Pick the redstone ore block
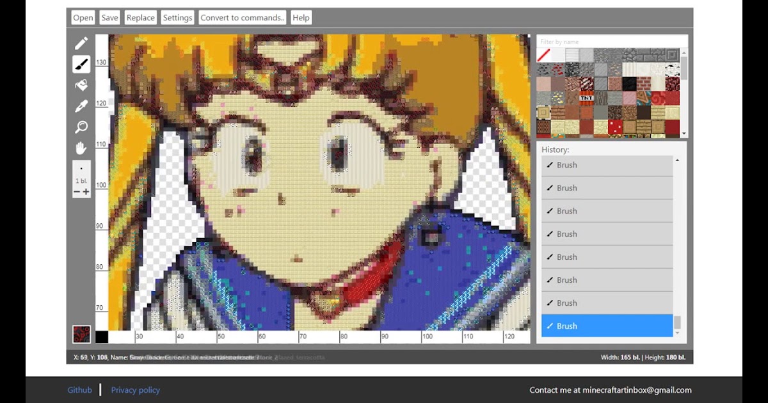Screen dimensions: 768x403 558,69
